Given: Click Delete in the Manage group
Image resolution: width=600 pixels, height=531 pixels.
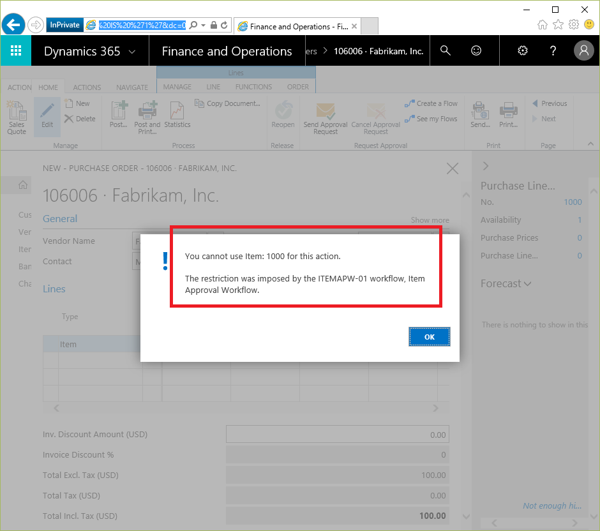Looking at the screenshot, I should click(80, 119).
